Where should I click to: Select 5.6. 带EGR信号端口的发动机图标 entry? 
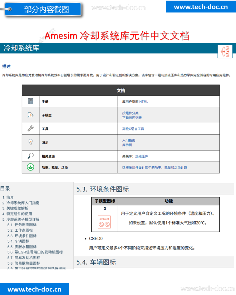pos(35,252)
